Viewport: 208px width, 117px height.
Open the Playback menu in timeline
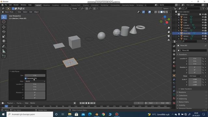11,103
